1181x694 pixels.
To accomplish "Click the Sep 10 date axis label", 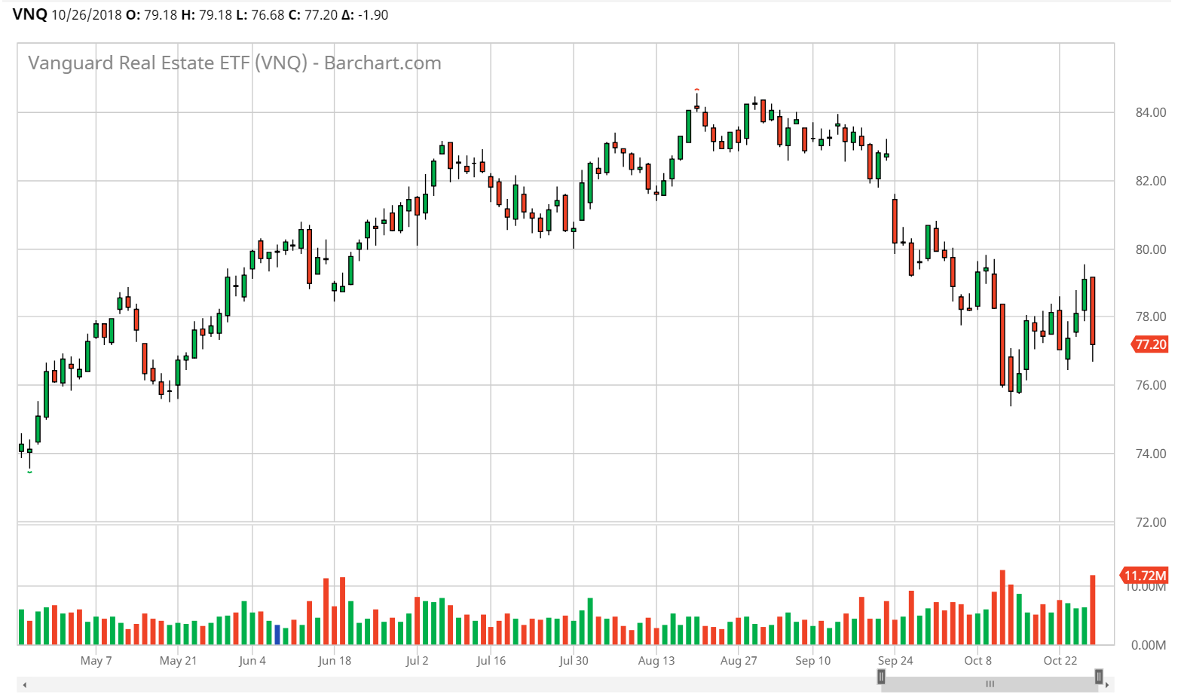I will (813, 661).
